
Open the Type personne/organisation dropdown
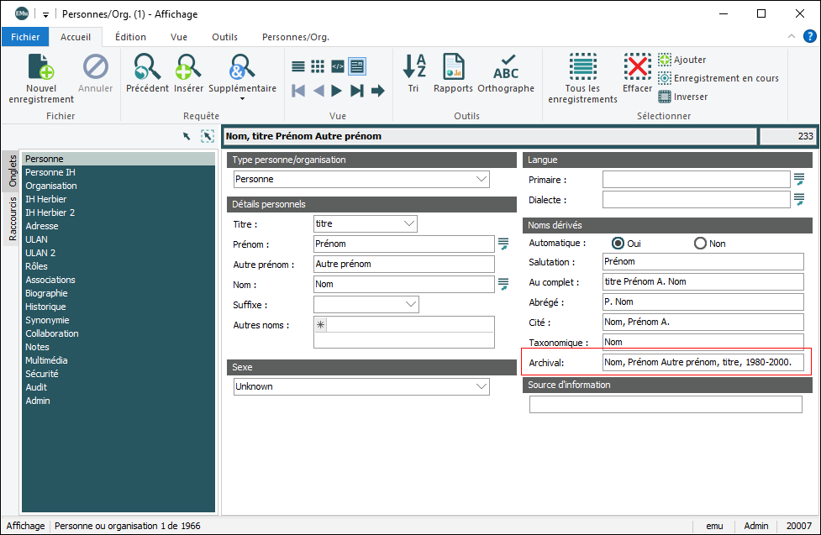(482, 179)
